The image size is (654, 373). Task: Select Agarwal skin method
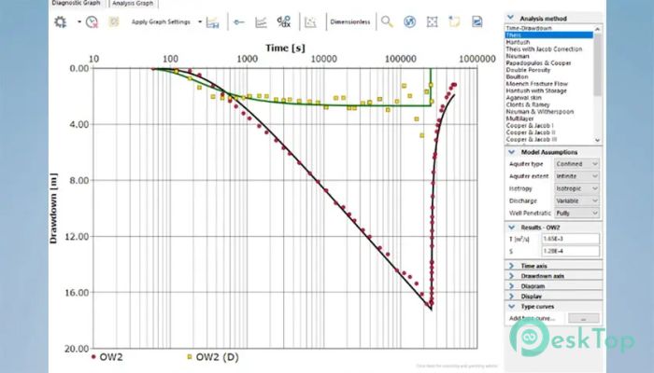click(x=523, y=97)
